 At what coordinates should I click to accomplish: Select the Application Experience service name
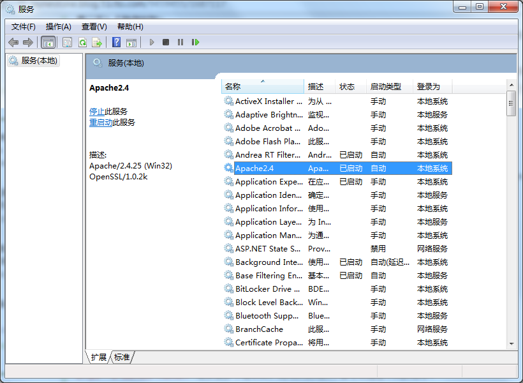269,182
